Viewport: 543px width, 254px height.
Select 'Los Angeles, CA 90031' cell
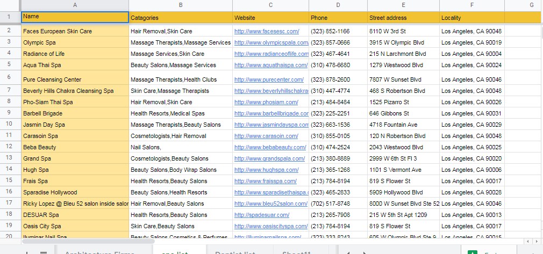(472, 113)
